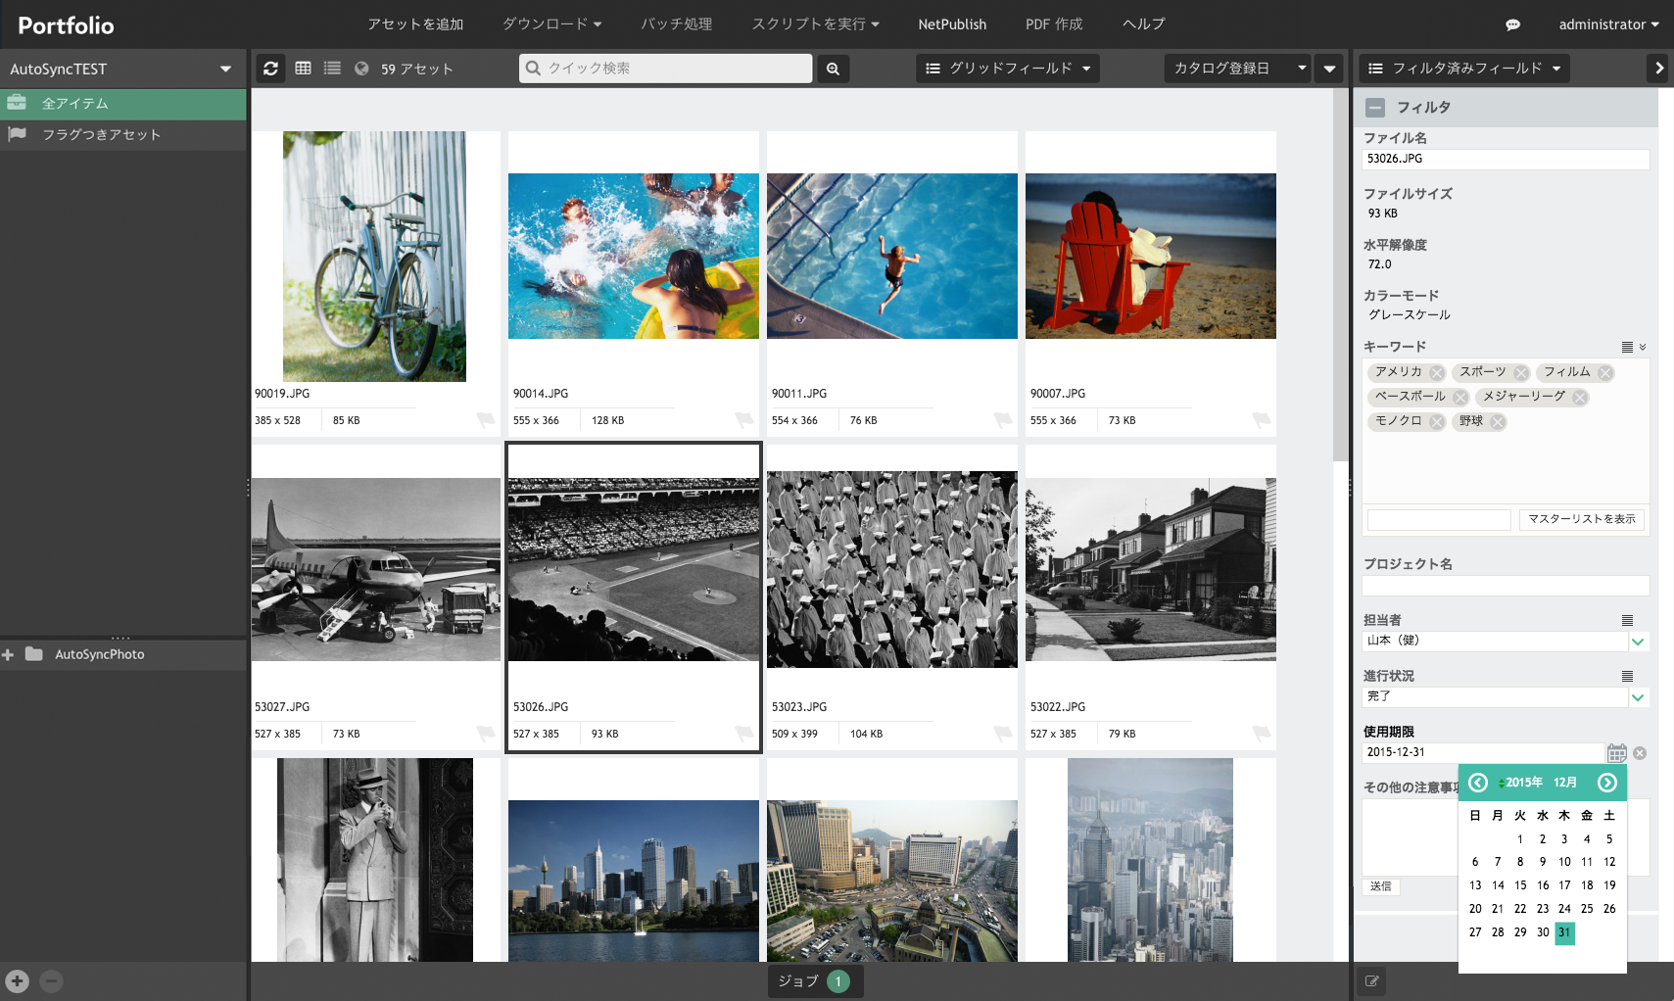This screenshot has height=1001, width=1674.
Task: Toggle flag on 53022.JPG
Action: [x=1262, y=734]
